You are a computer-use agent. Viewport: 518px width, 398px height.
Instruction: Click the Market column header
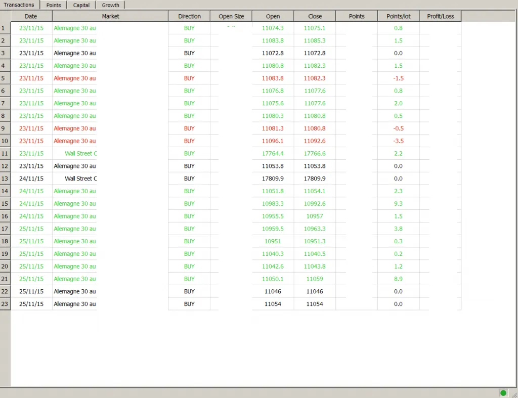pos(110,16)
